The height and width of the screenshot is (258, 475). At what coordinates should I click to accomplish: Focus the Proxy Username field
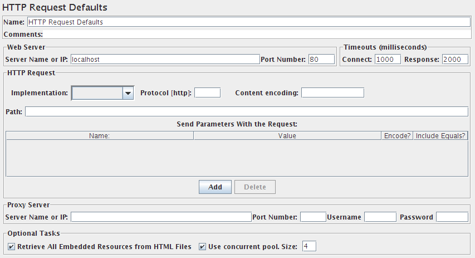[380, 217]
